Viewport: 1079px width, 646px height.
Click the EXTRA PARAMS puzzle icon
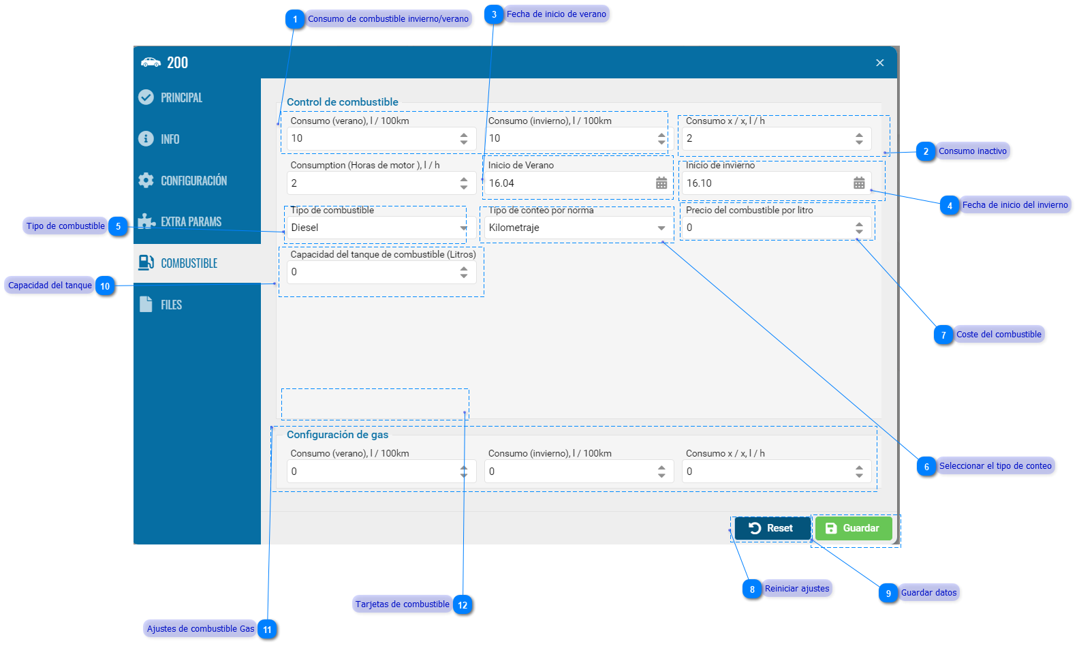(146, 221)
